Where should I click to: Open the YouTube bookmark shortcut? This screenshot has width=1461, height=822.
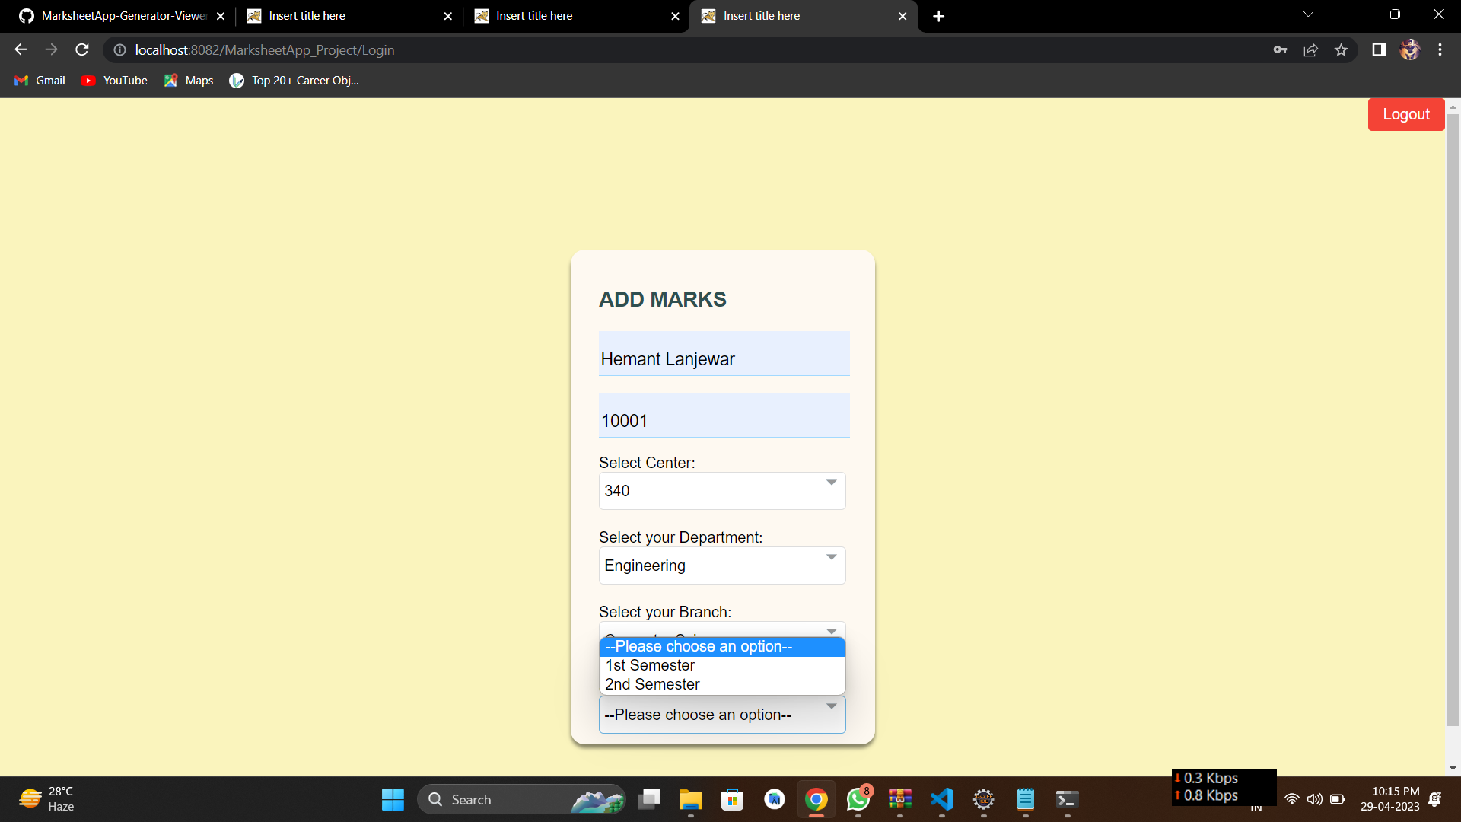(x=113, y=80)
